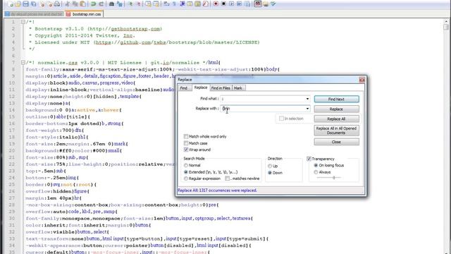Click the Close document toolbar icon

coord(42,4)
